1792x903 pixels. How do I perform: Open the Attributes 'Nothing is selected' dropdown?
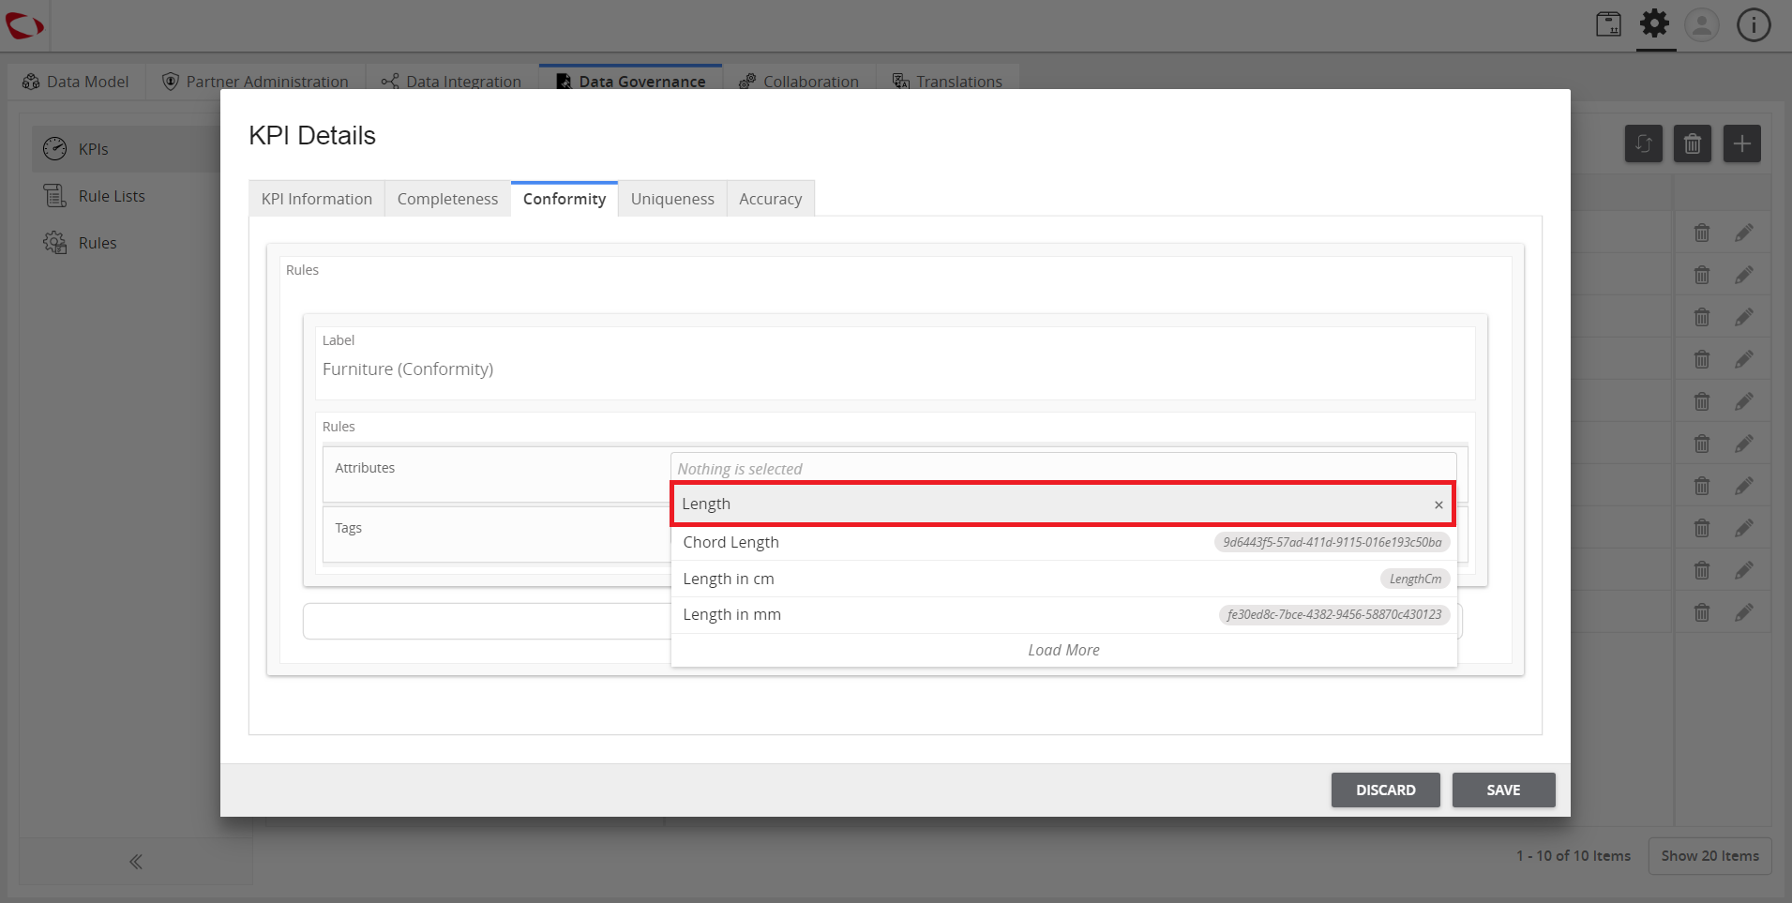coord(1063,468)
